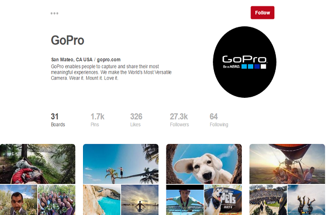Select the skydivers thumbnail
Image resolution: width=326 pixels, height=215 pixels.
coord(306,200)
